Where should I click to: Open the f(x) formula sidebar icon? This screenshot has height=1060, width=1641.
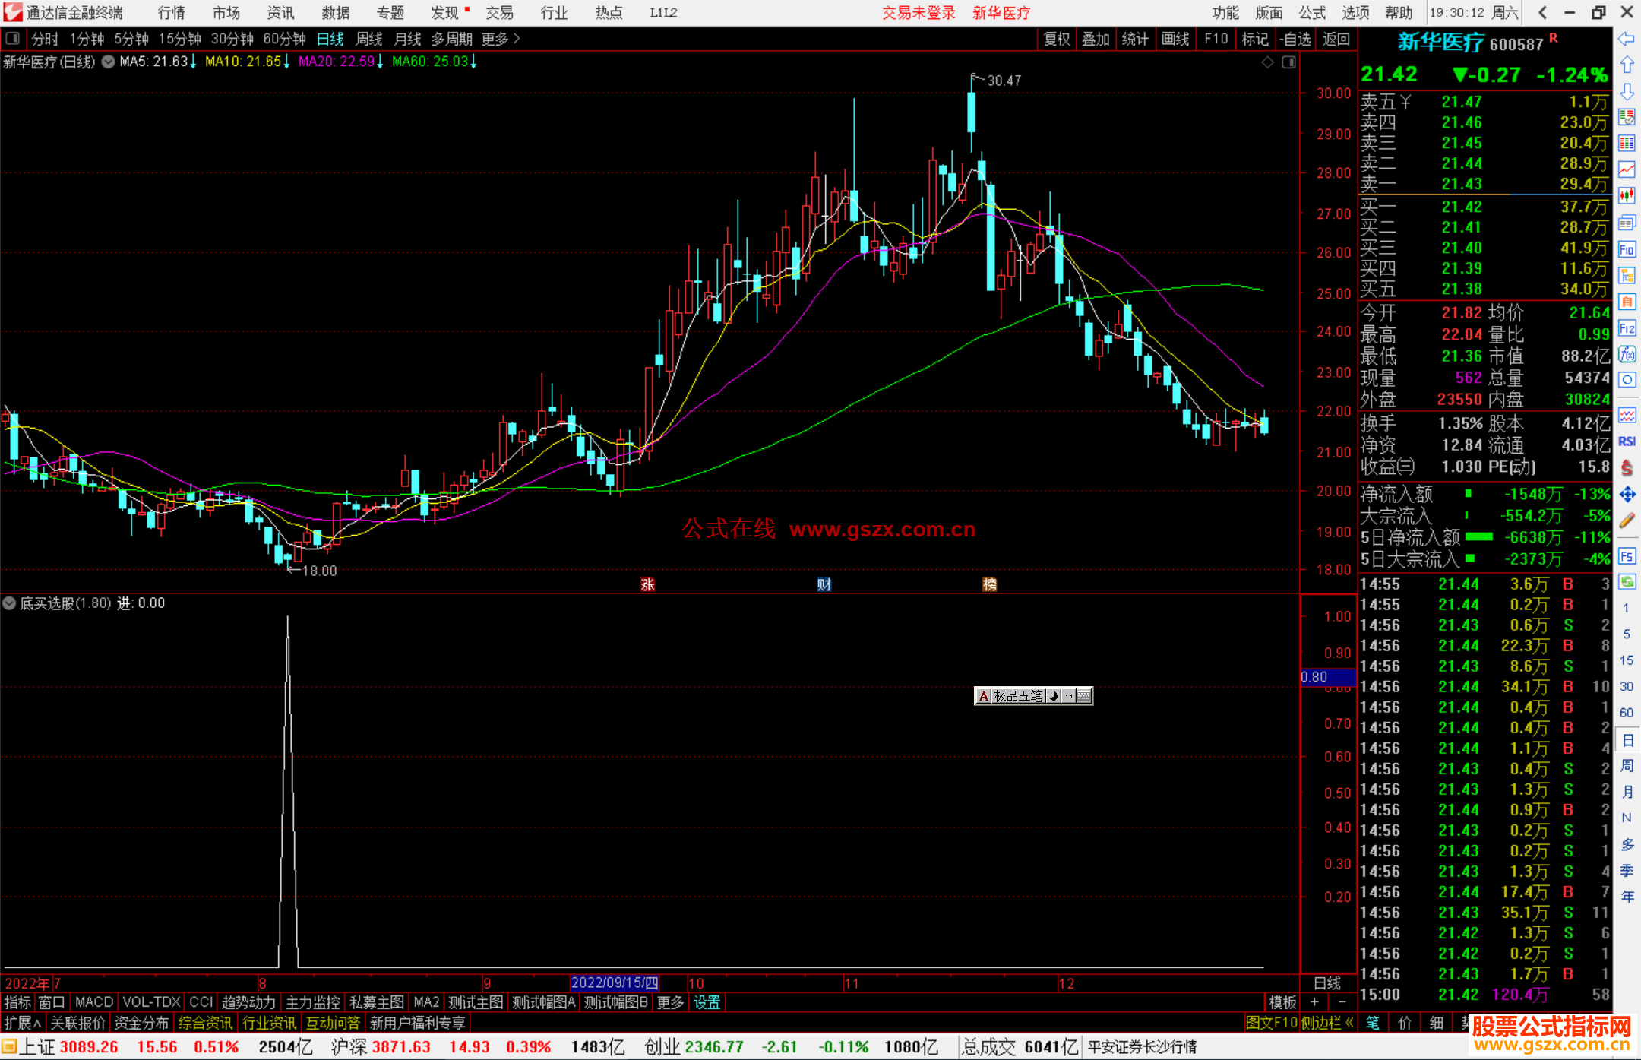1627,354
